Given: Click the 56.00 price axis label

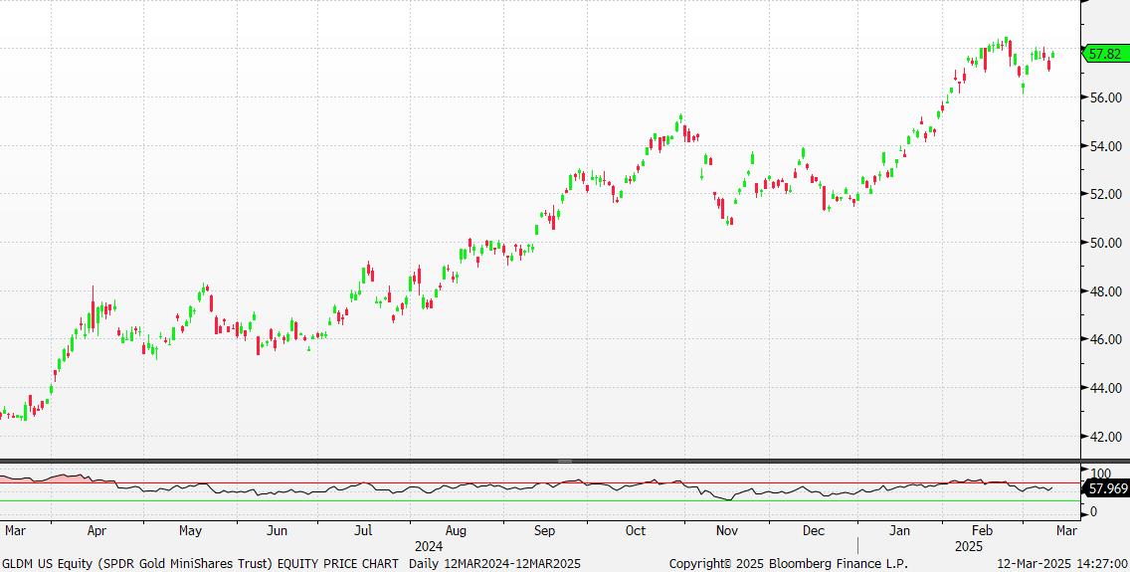Looking at the screenshot, I should click(1105, 97).
